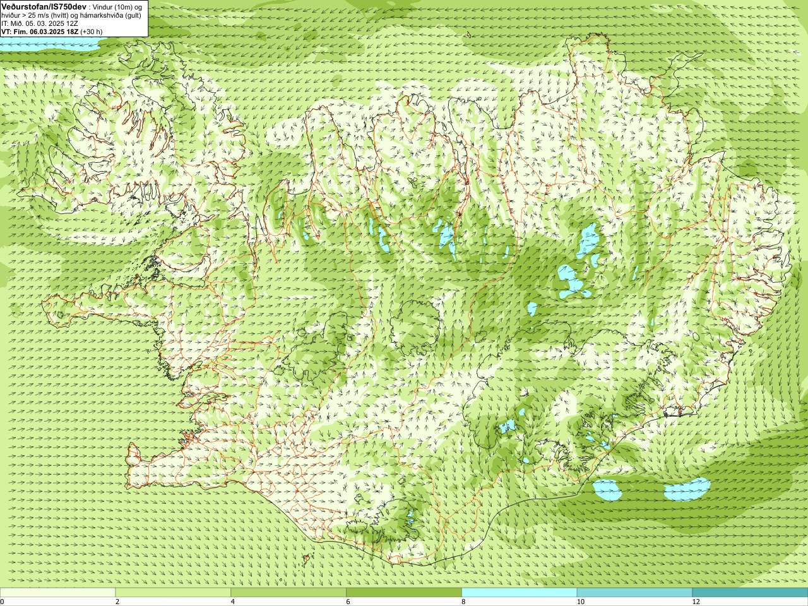Click the 'Vindur (10m) og' description text
Viewport: 808px width, 606px height.
[x=117, y=6]
